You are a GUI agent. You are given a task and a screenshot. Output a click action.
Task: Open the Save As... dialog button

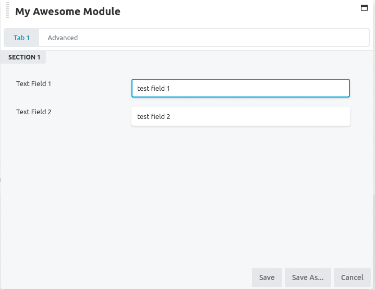point(308,277)
